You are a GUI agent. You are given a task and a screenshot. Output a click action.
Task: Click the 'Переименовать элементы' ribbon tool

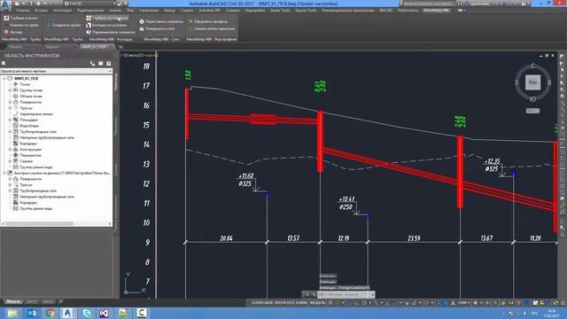click(111, 32)
